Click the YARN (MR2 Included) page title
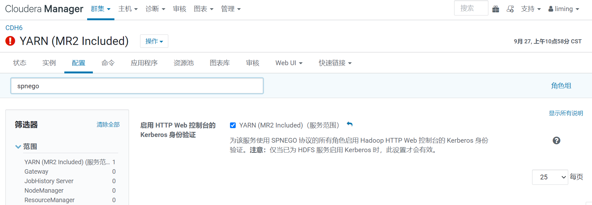 pyautogui.click(x=74, y=41)
